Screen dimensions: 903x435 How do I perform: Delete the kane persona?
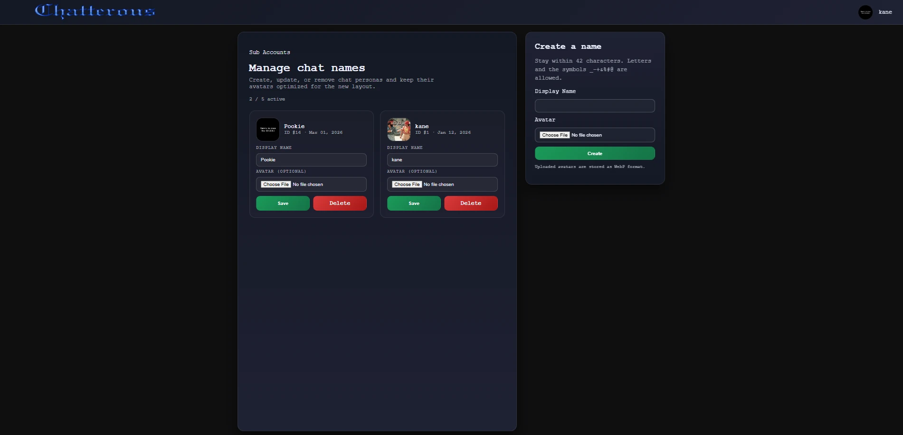coord(470,203)
